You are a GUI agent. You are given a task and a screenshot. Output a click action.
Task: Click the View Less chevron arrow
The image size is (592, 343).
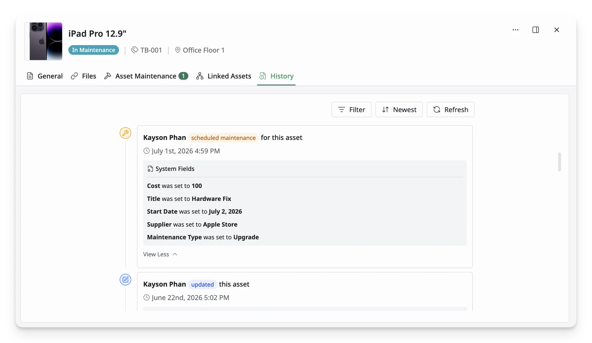[175, 254]
